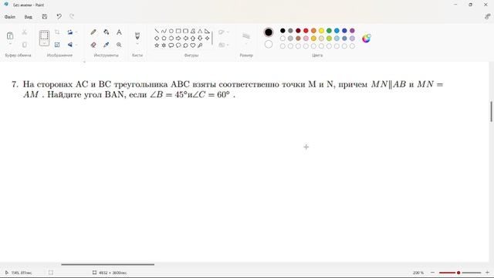Open the Файл menu
494x278 pixels.
click(10, 17)
